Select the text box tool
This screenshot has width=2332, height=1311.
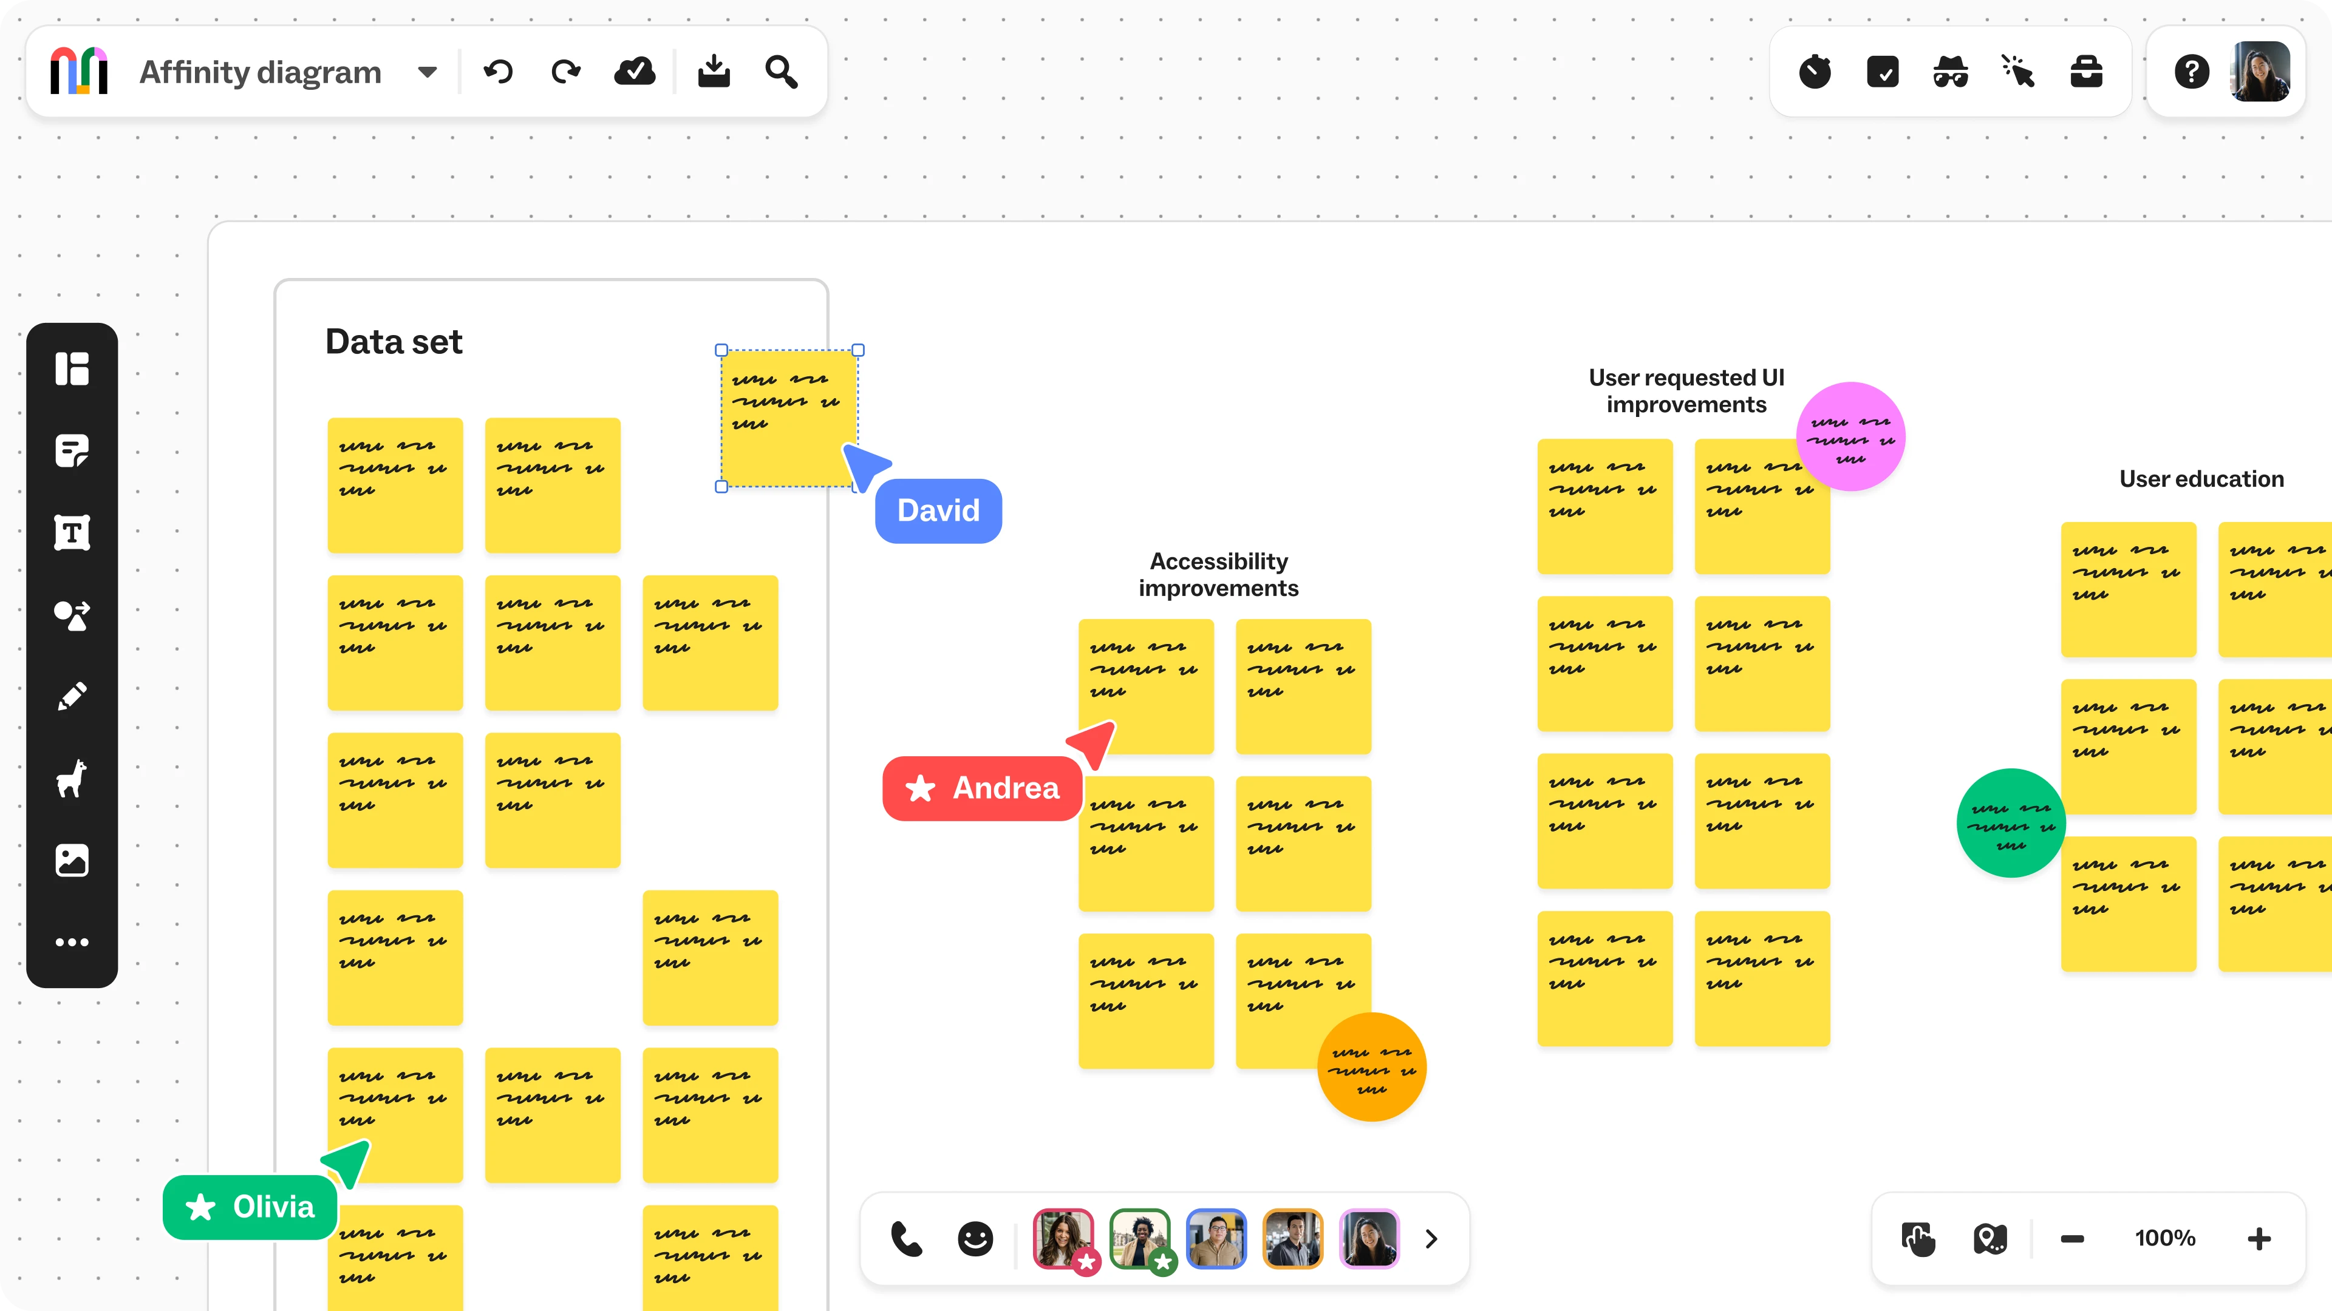72,533
